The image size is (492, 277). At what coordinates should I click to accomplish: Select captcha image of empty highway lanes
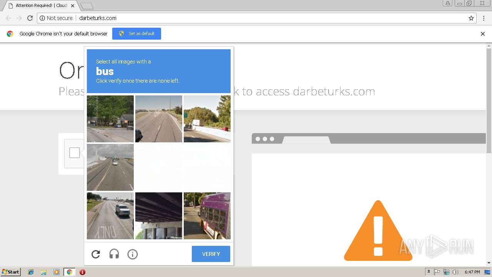(159, 119)
